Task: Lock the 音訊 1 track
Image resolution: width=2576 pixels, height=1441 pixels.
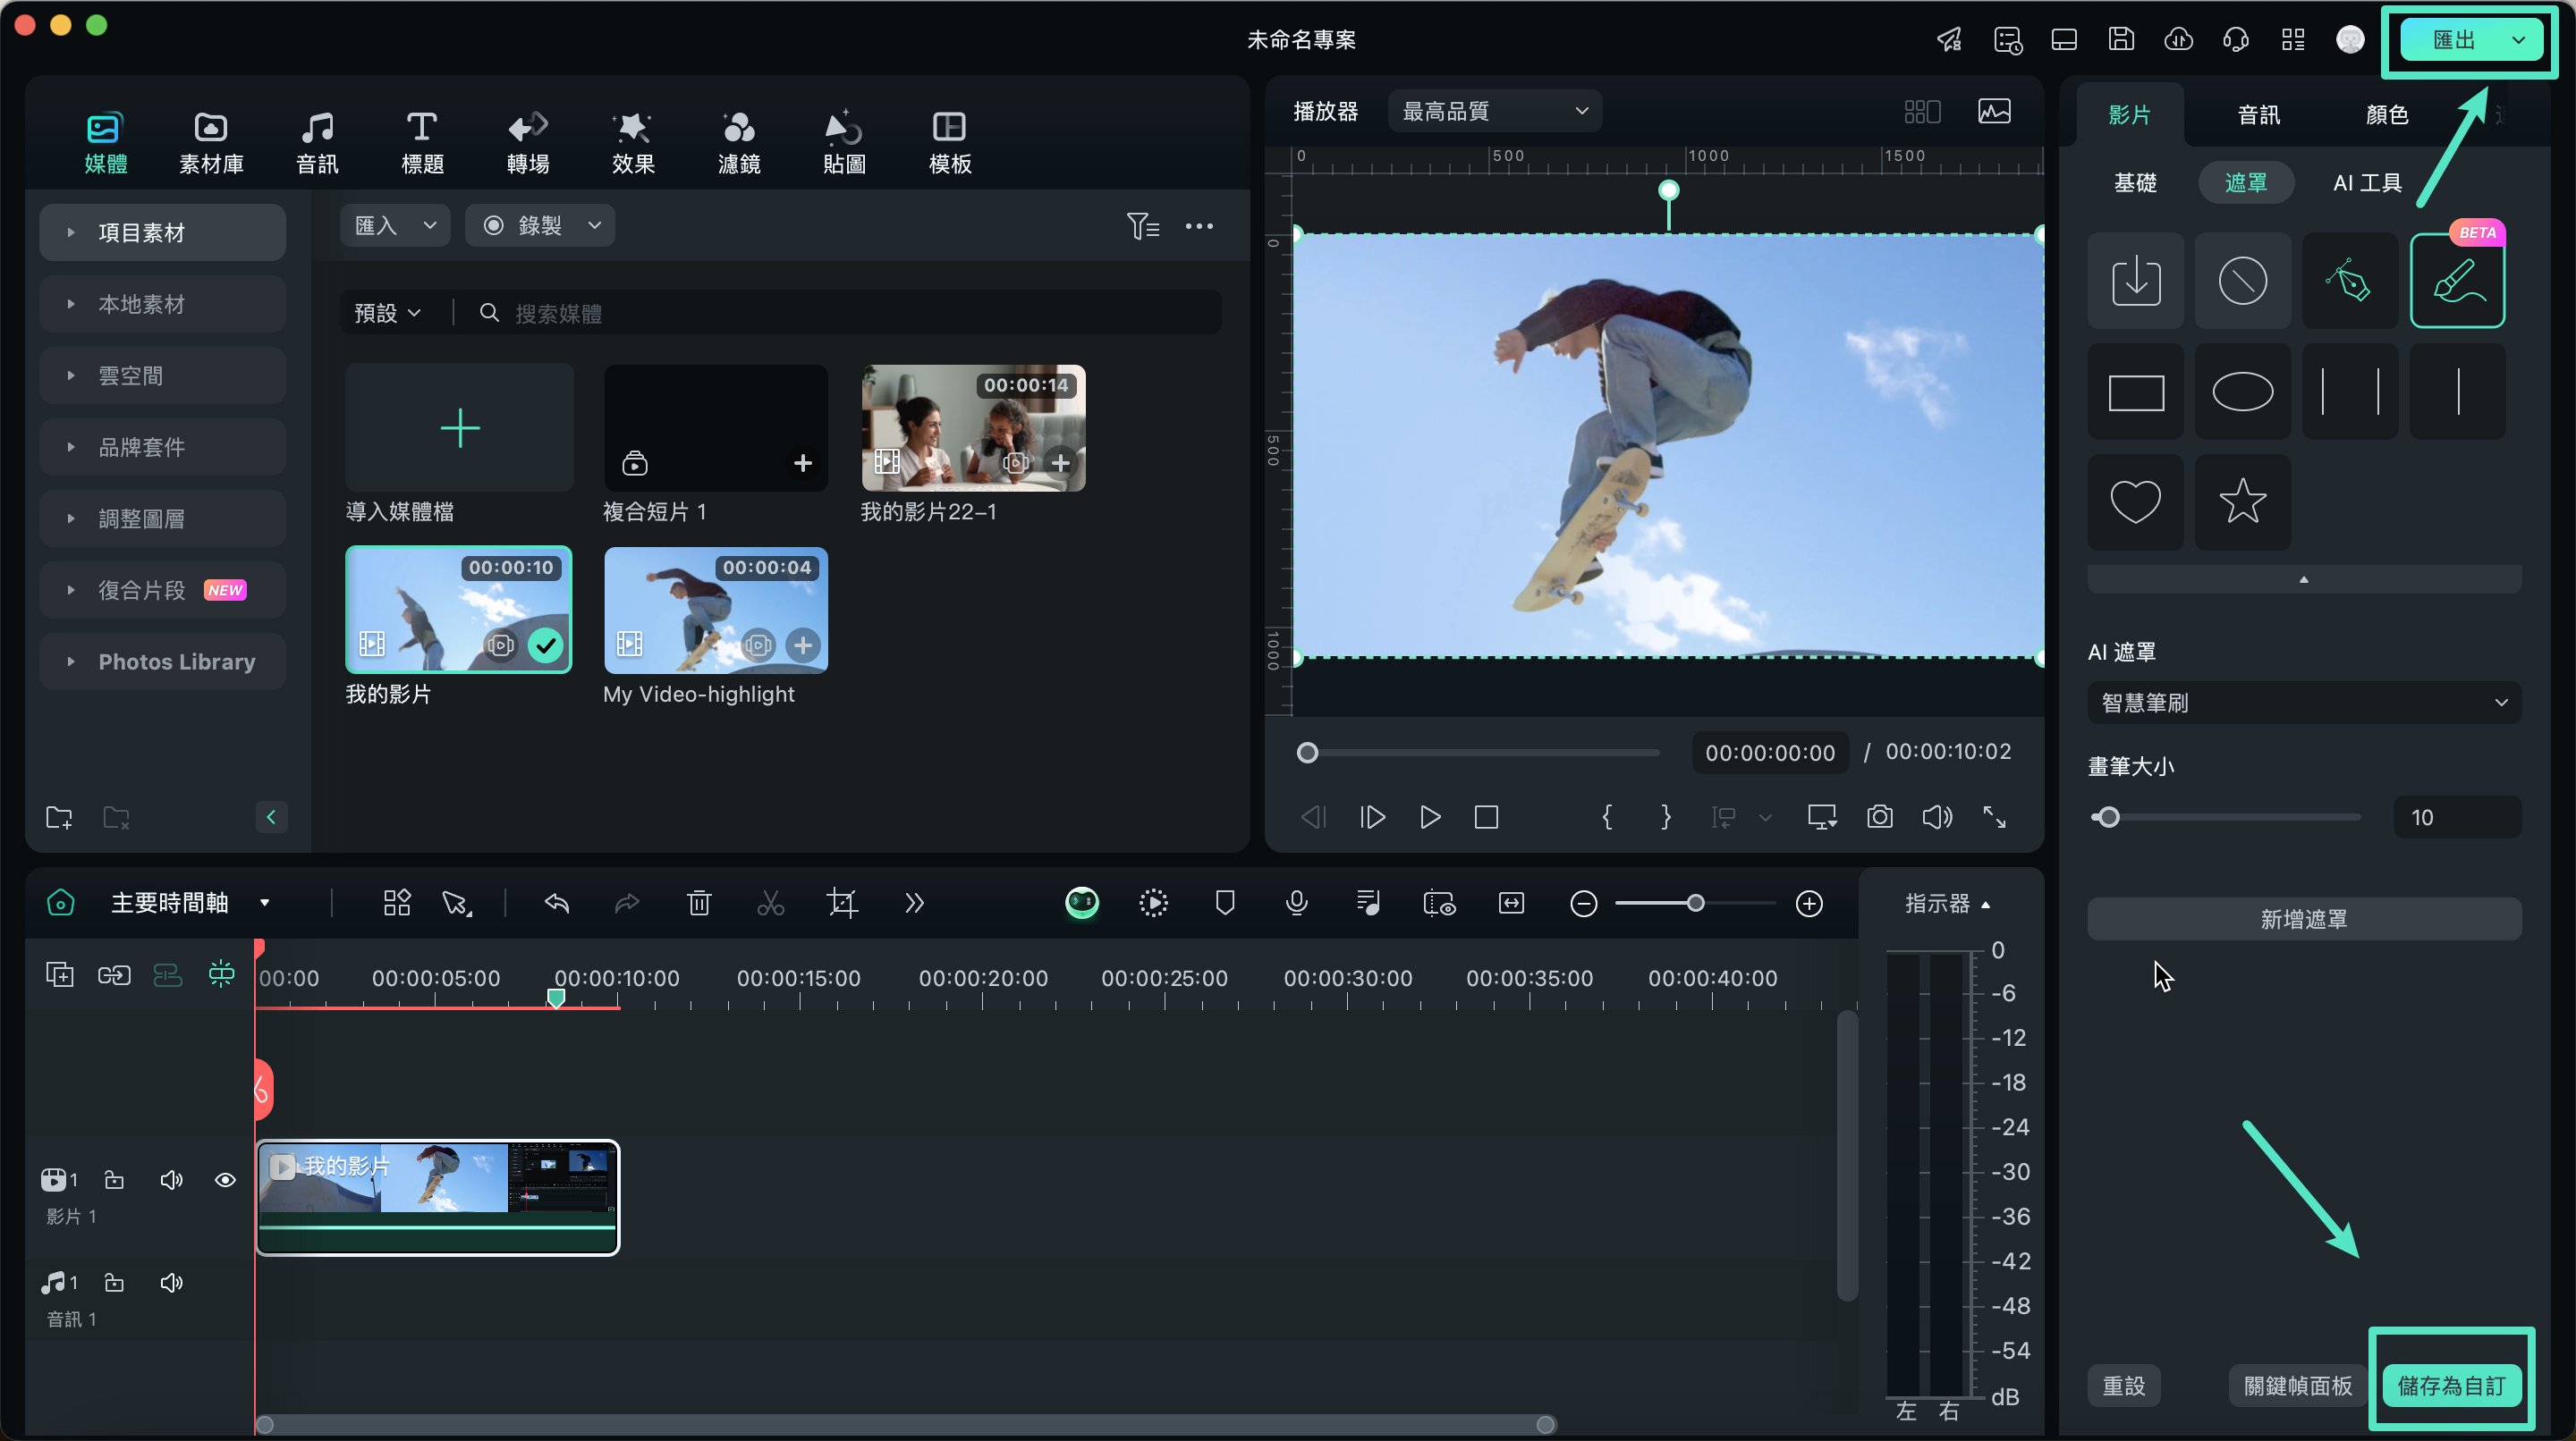Action: 115,1283
